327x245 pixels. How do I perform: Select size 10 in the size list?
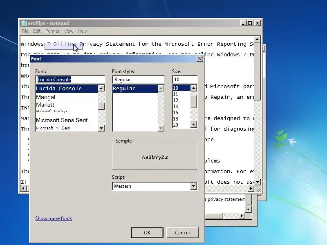point(181,88)
